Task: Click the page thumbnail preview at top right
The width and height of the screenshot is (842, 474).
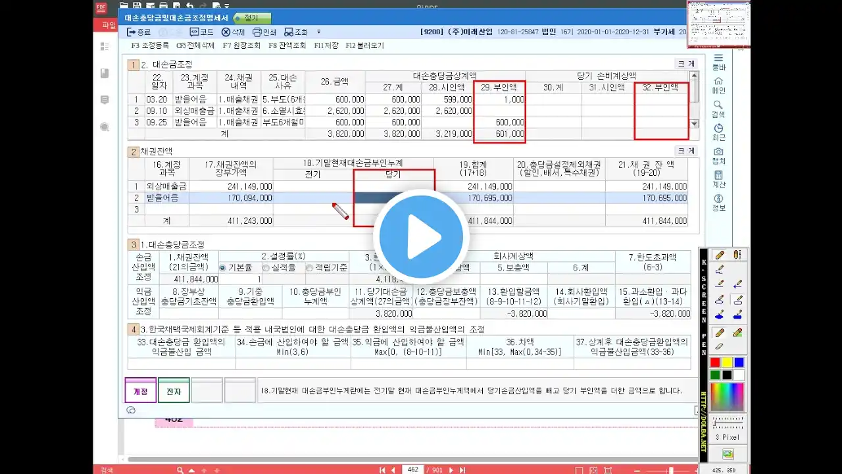Action: coord(718,24)
